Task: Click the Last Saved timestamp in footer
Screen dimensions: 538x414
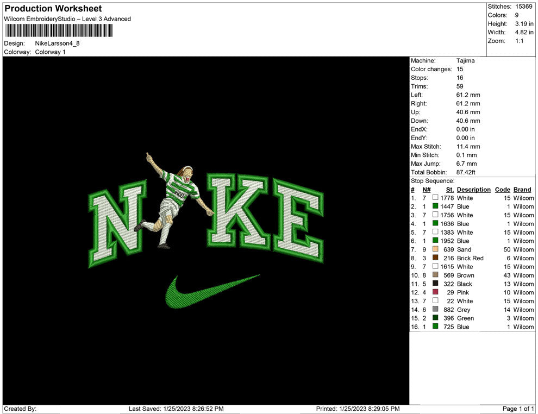Action: coord(176,409)
